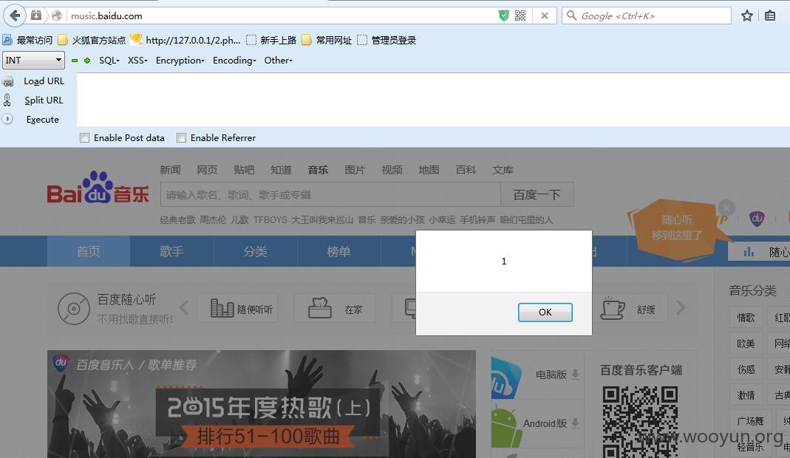The image size is (790, 458).
Task: Select the 首页 navigation tab
Action: coord(89,251)
